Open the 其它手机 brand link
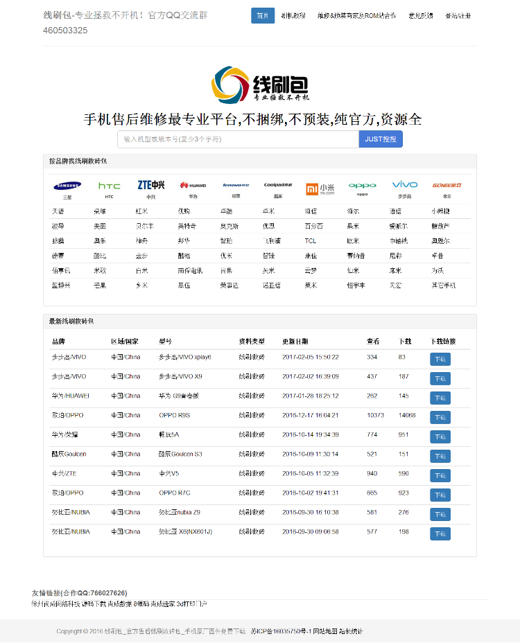The image size is (520, 643). click(444, 285)
